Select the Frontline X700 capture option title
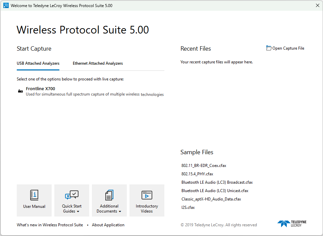 [40, 89]
